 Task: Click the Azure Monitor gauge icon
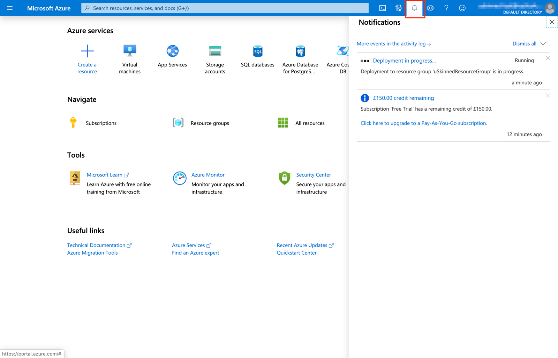pos(180,178)
